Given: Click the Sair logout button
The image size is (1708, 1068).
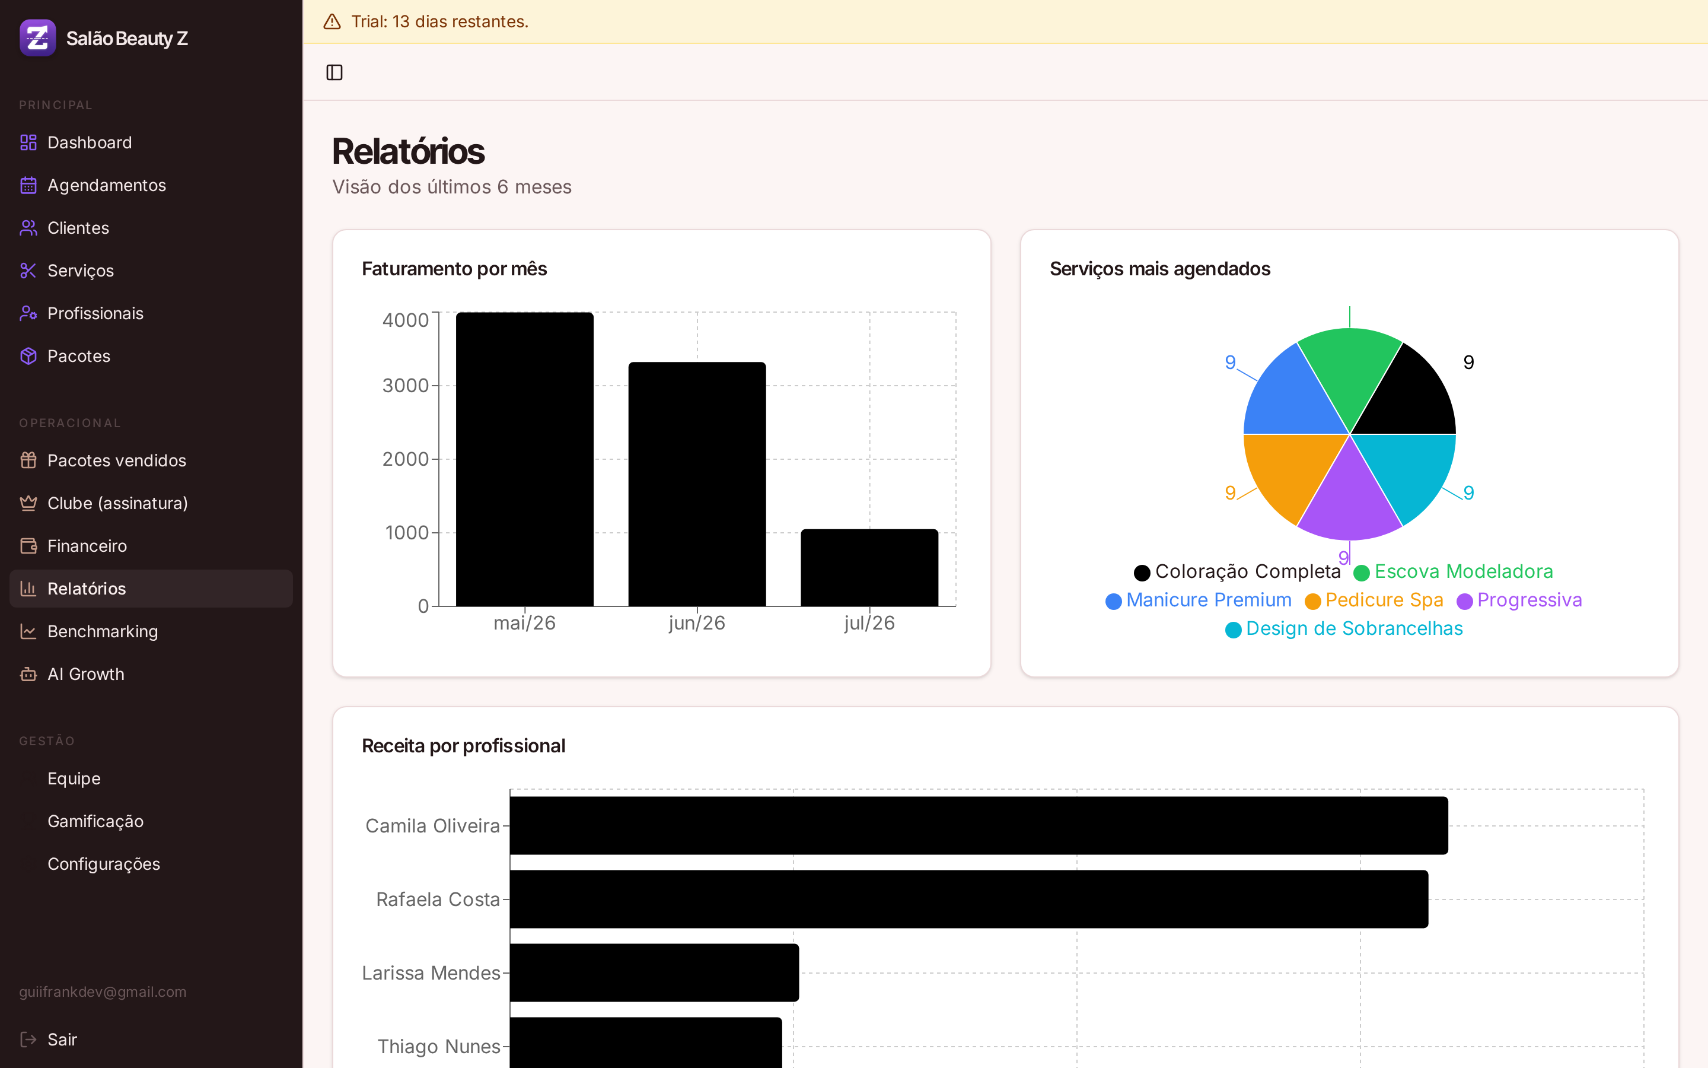Looking at the screenshot, I should click(x=151, y=1039).
